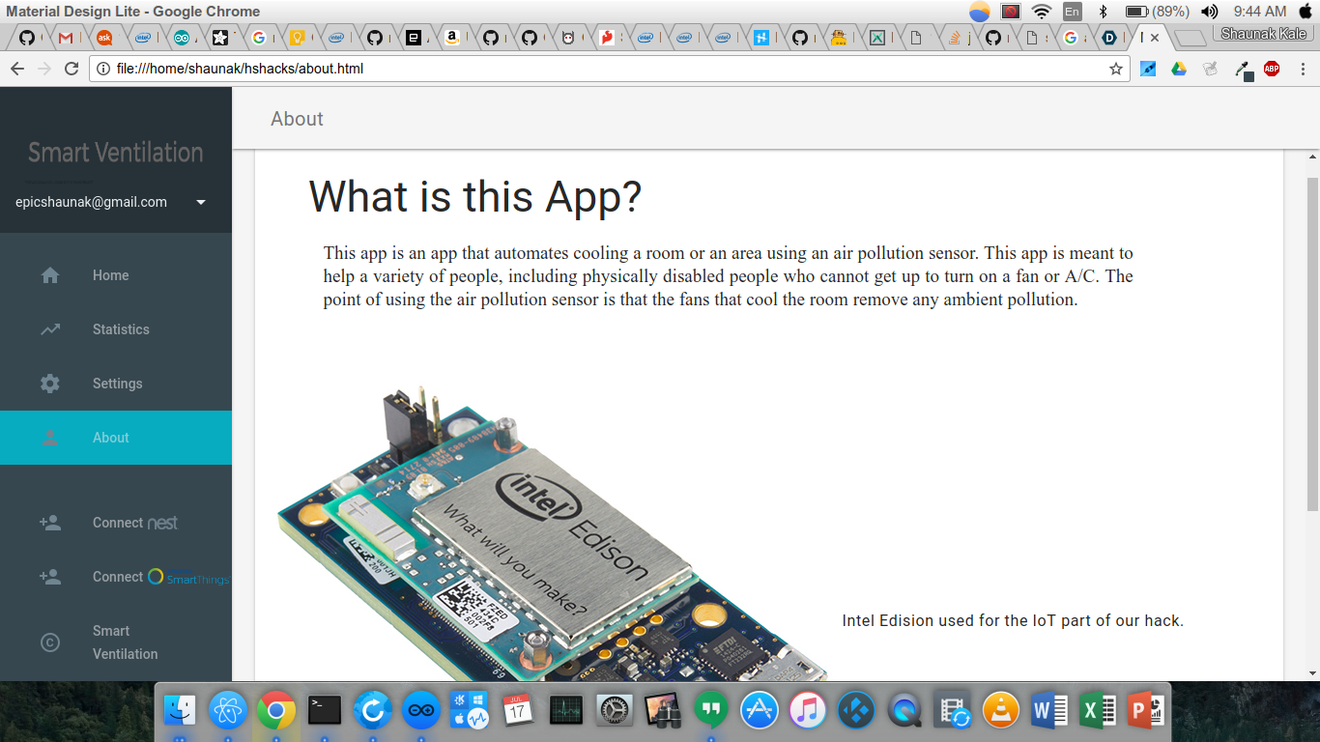Click the person icon beside About

50,438
